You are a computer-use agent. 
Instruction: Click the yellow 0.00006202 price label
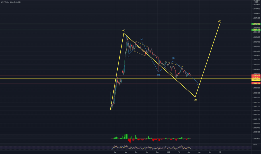(256, 80)
